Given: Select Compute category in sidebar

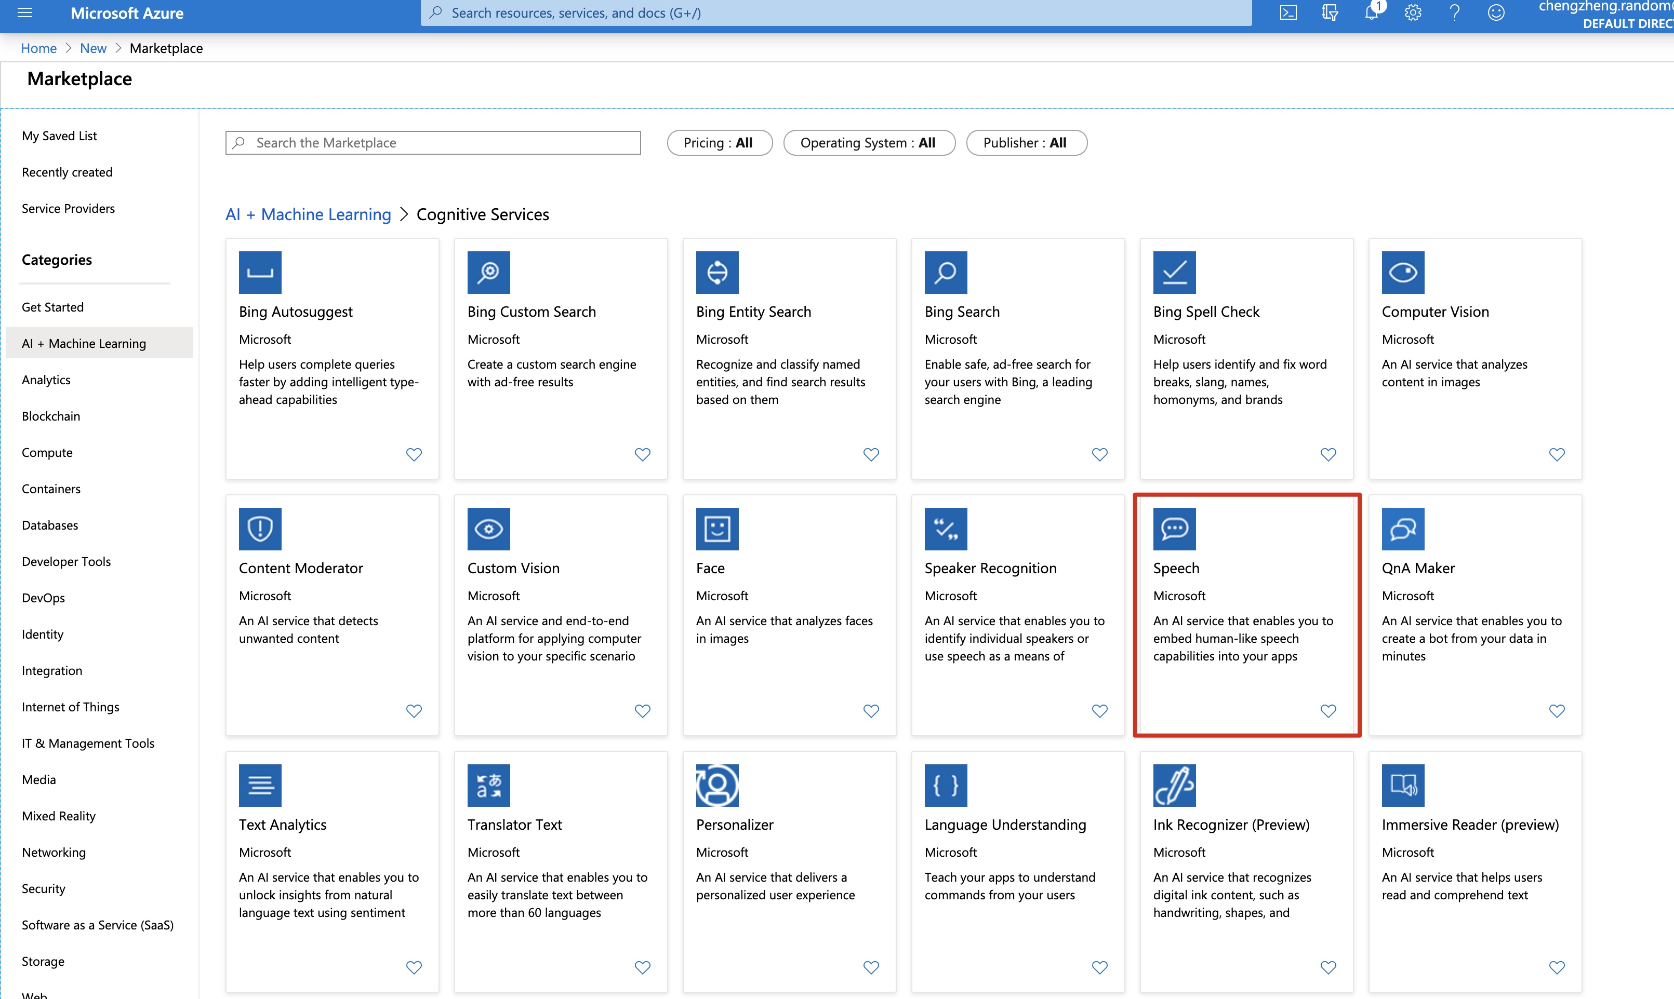Looking at the screenshot, I should tap(47, 452).
